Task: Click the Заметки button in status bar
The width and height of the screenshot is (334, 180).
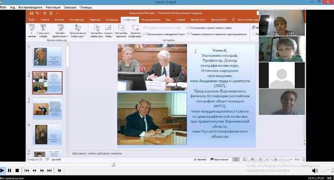Action: [x=200, y=159]
